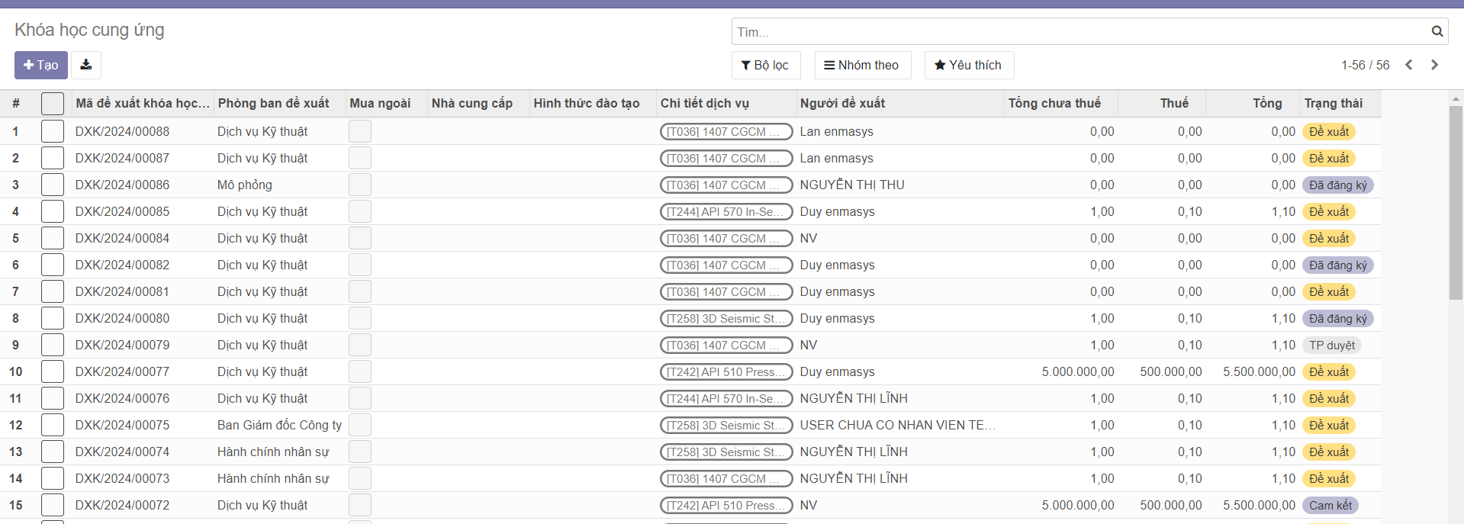Go to previous page arrow
Image resolution: width=1464 pixels, height=524 pixels.
(x=1409, y=65)
